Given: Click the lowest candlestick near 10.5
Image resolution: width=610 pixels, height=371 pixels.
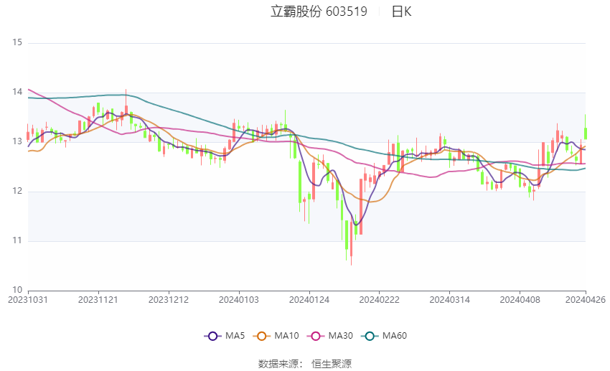Looking at the screenshot, I should click(352, 243).
